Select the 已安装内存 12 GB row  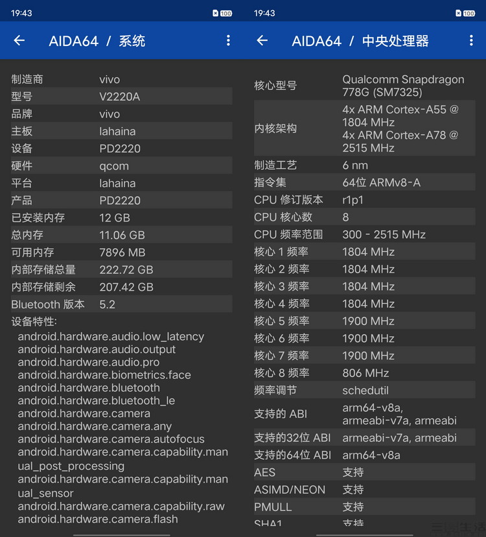(x=122, y=218)
